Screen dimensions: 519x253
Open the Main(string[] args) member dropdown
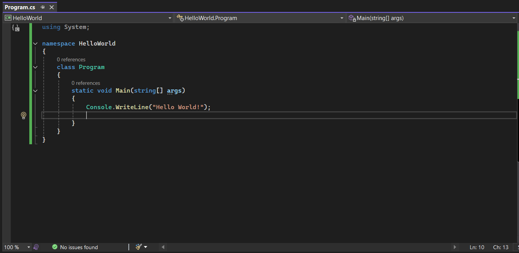pyautogui.click(x=514, y=18)
